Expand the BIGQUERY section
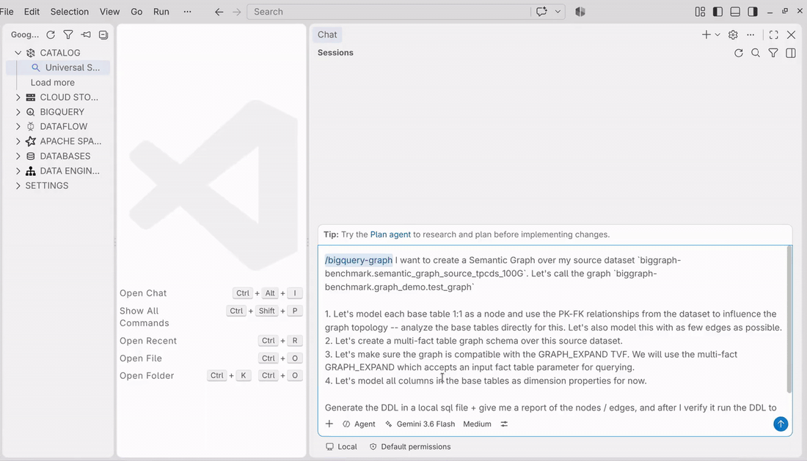This screenshot has height=461, width=807. pyautogui.click(x=18, y=111)
